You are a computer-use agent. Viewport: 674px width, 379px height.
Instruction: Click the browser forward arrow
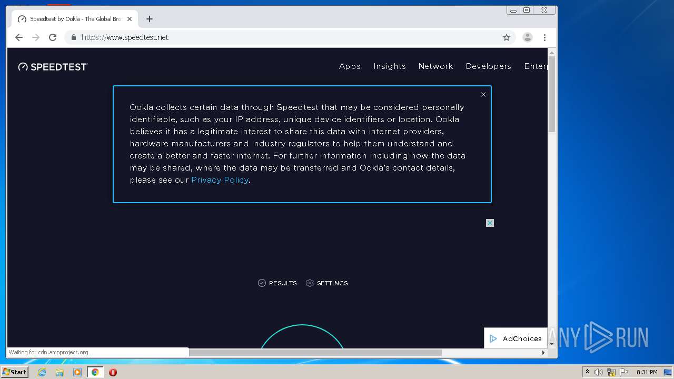36,37
